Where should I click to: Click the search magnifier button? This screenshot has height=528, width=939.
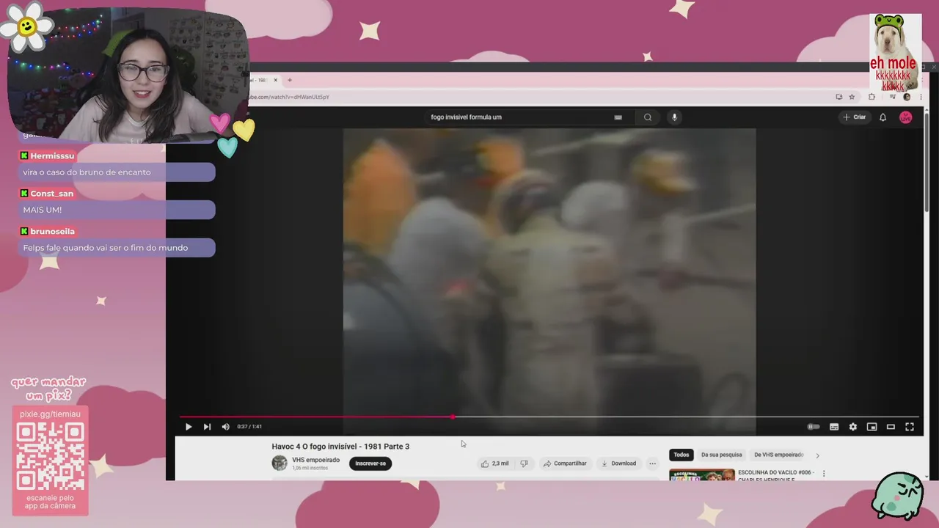click(648, 117)
